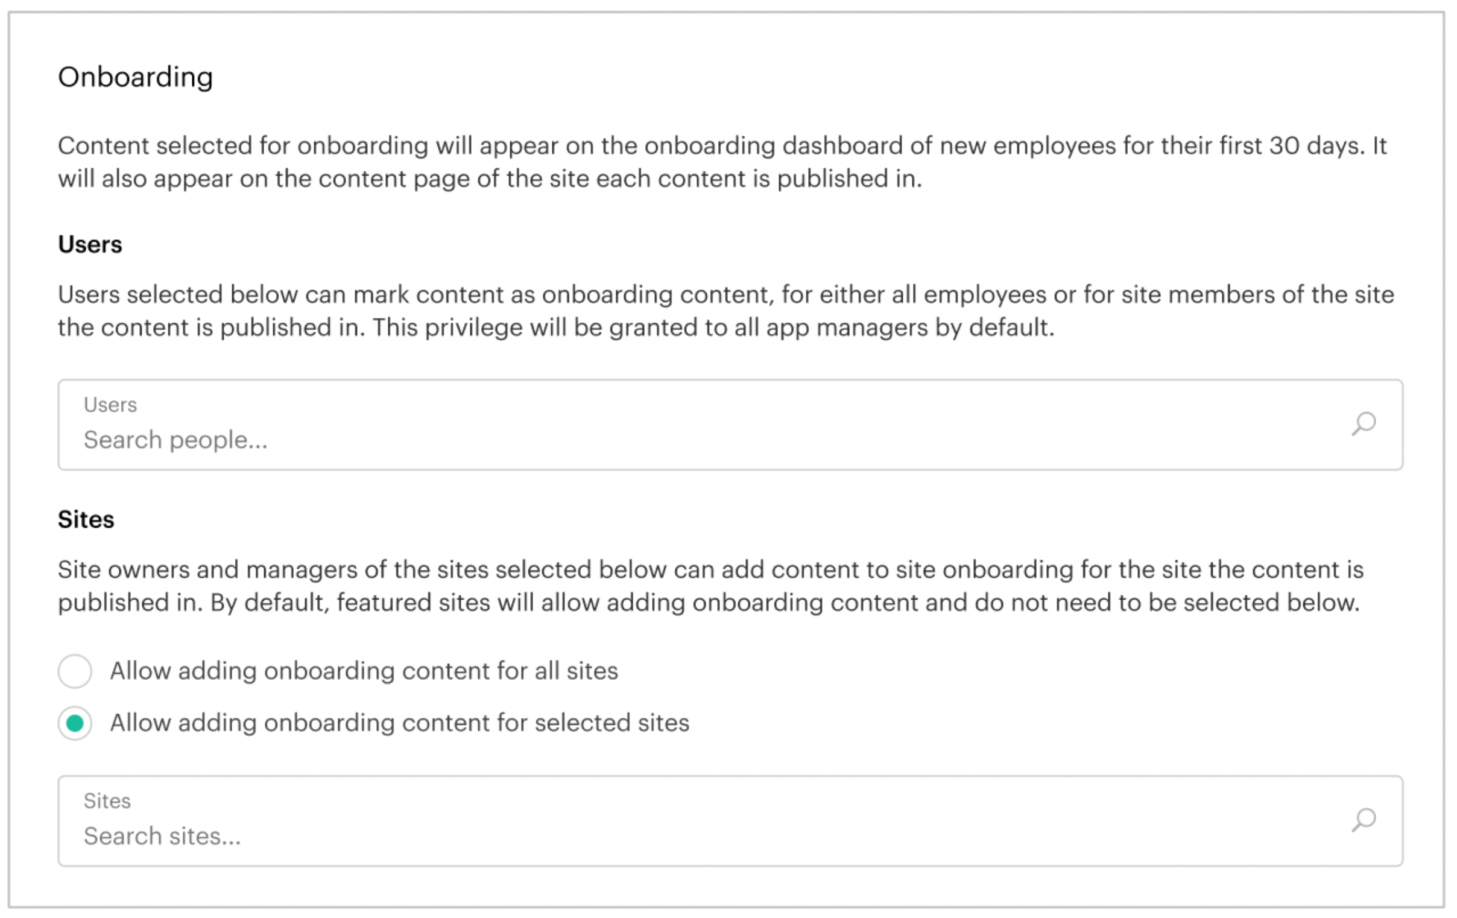
Task: Click the small 'Users' label inside search box
Action: 110,405
